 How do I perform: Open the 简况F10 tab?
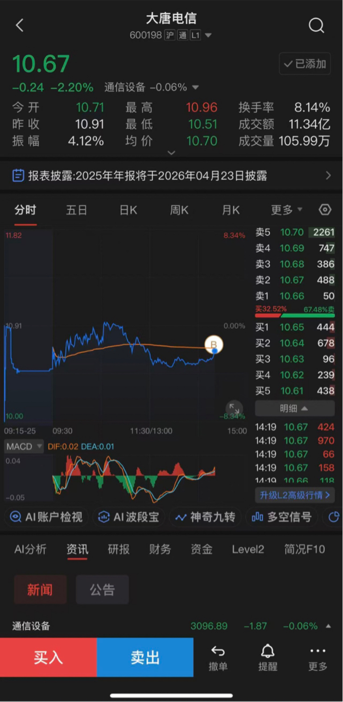click(x=305, y=549)
